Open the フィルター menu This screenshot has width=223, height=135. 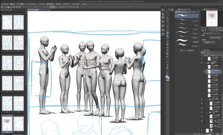66,4
